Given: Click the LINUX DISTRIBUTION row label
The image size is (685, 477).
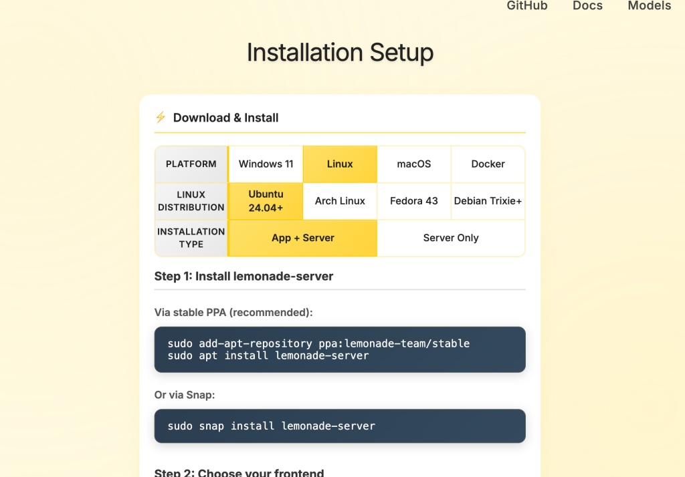Looking at the screenshot, I should (191, 201).
